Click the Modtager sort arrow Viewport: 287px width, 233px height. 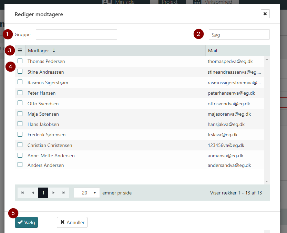click(x=54, y=51)
